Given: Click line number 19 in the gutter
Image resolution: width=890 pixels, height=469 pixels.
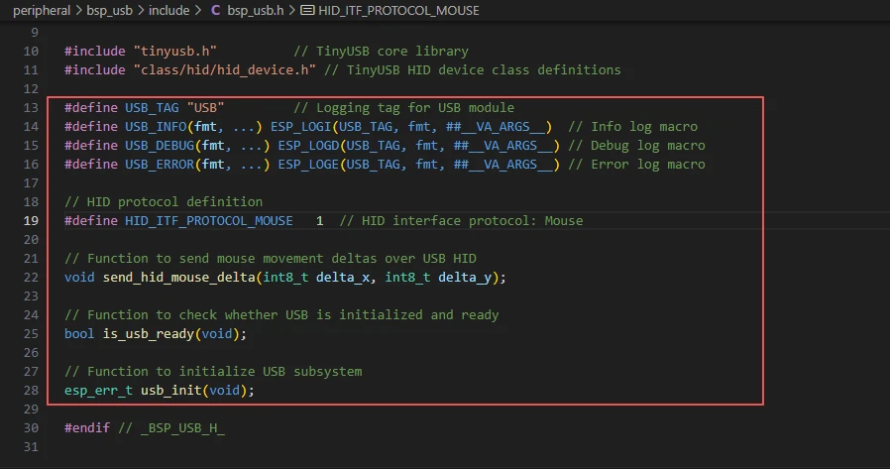Looking at the screenshot, I should tap(30, 220).
